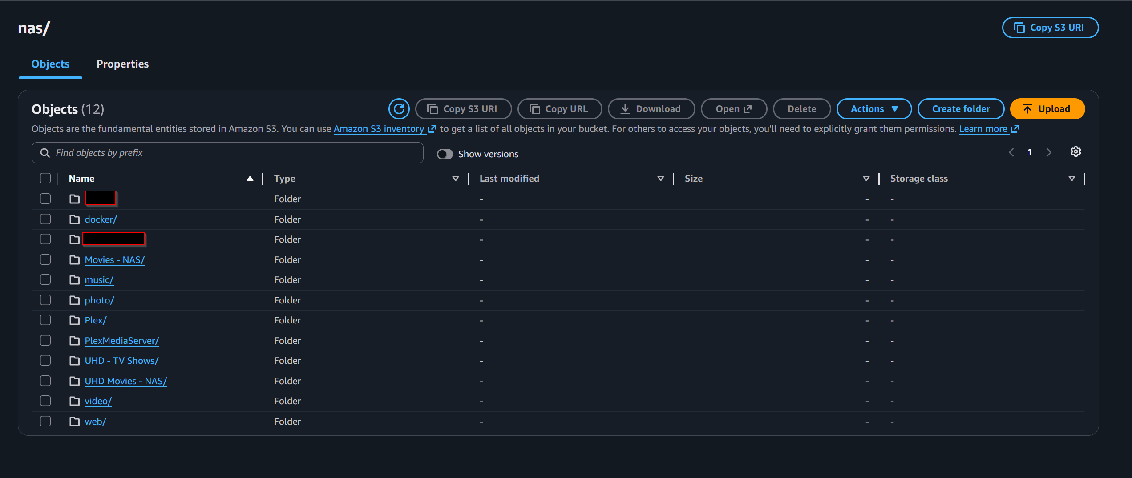This screenshot has height=478, width=1132.
Task: Click Create folder button
Action: tap(961, 109)
